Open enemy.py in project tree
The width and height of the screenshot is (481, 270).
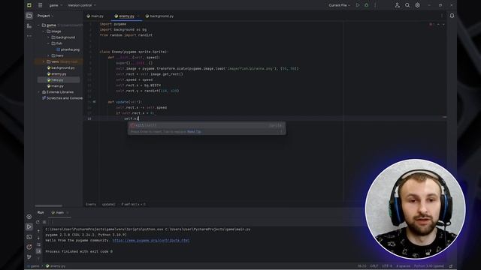57,73
